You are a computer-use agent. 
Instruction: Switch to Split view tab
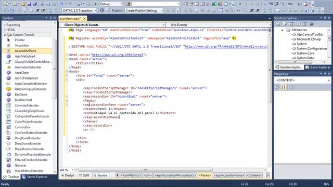click(x=84, y=176)
